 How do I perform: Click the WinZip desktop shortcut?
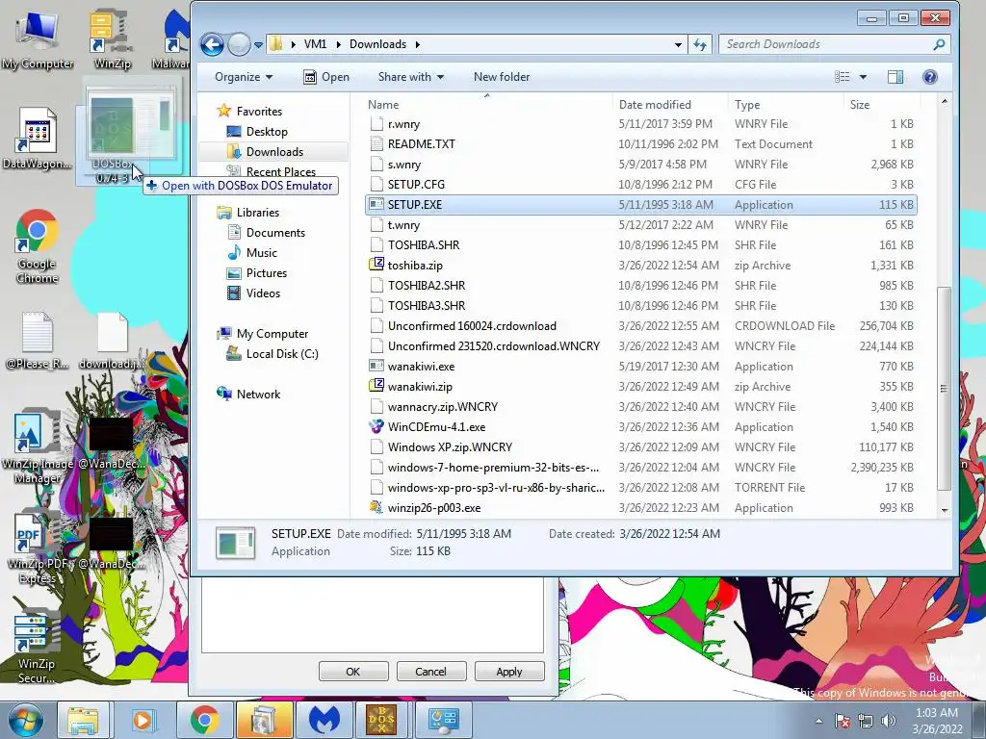point(112,38)
